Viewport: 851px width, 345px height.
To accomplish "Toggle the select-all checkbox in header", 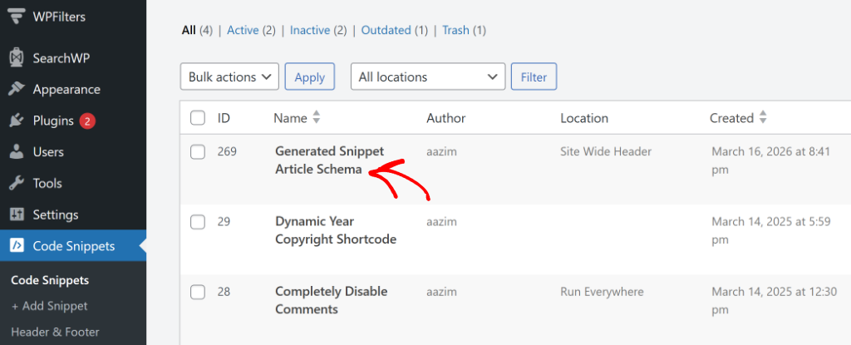I will 198,118.
